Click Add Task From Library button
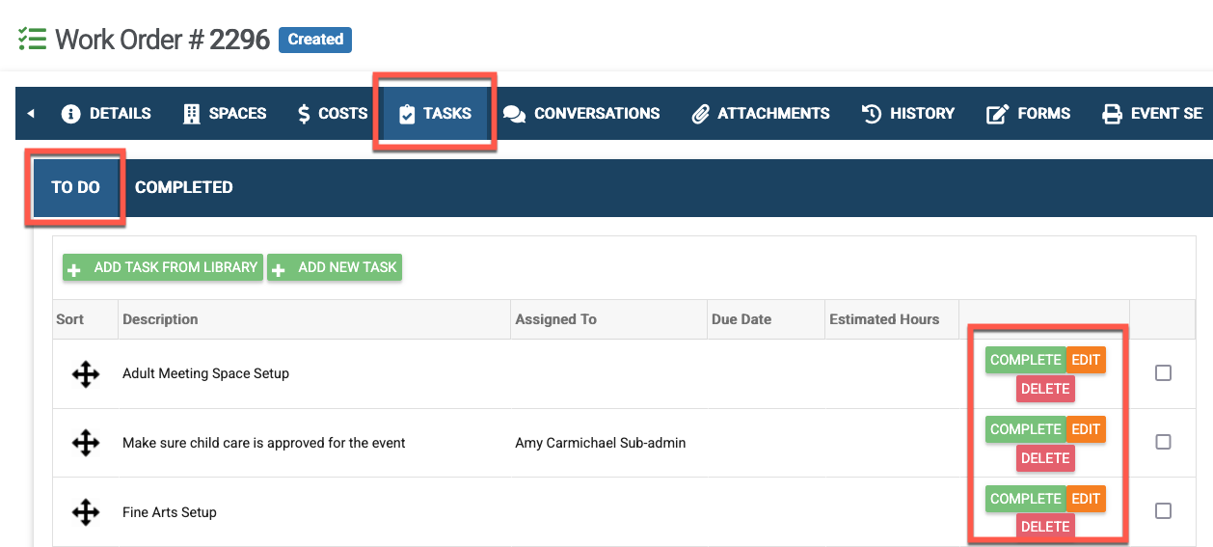The height and width of the screenshot is (547, 1213). coord(162,268)
